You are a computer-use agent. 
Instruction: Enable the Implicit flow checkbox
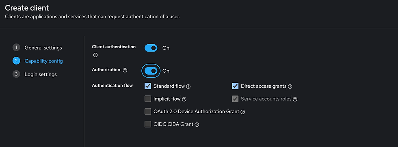pos(148,99)
